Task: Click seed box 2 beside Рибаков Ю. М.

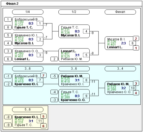Action: click(54, 59)
